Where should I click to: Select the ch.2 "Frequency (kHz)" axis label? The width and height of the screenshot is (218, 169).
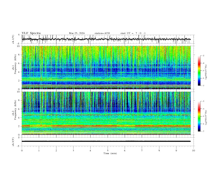tap(15, 110)
